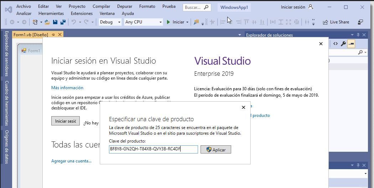Screen dimensions: 374x188
Task: Open the undo history dropdown arrow
Action: tap(80, 22)
